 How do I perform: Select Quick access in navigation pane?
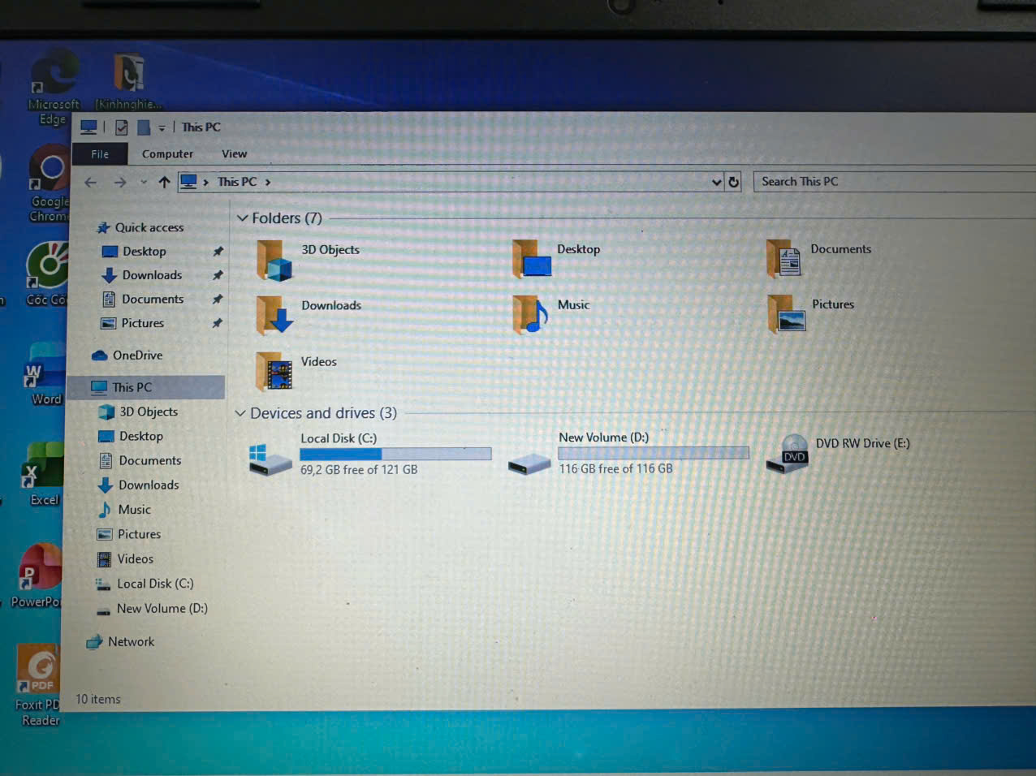tap(140, 228)
